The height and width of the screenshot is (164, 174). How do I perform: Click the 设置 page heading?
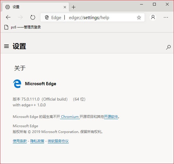point(19,46)
